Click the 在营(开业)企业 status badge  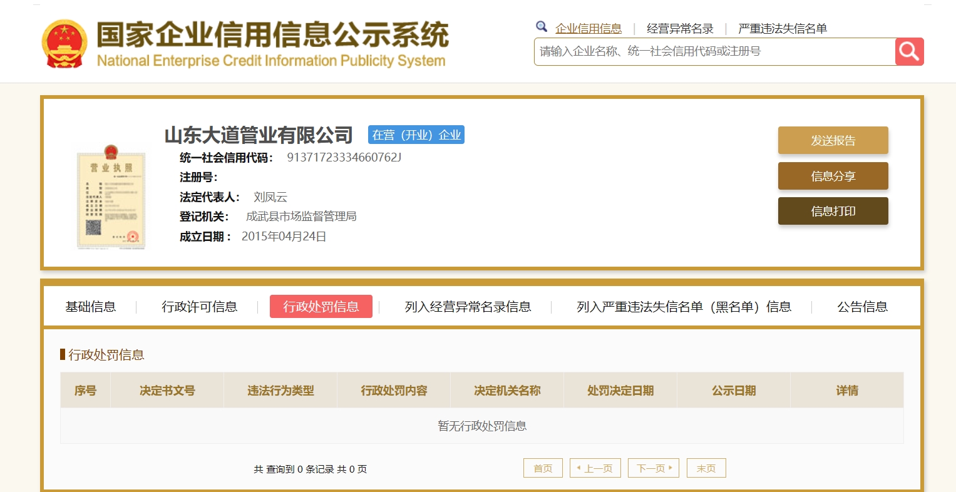click(x=416, y=135)
